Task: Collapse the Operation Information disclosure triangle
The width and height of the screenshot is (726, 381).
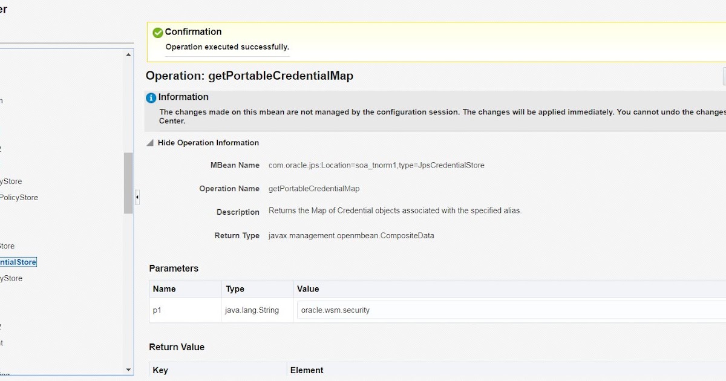Action: (150, 143)
